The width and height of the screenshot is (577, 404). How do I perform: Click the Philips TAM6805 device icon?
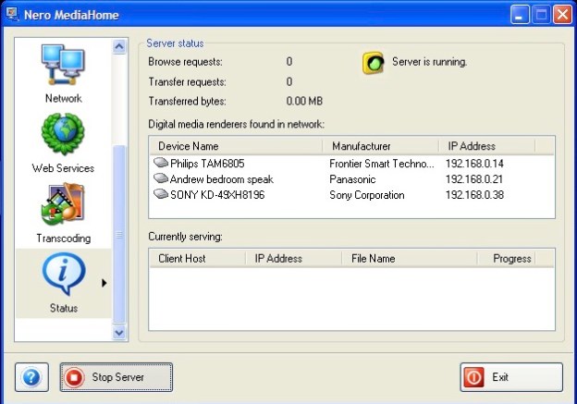pyautogui.click(x=161, y=163)
